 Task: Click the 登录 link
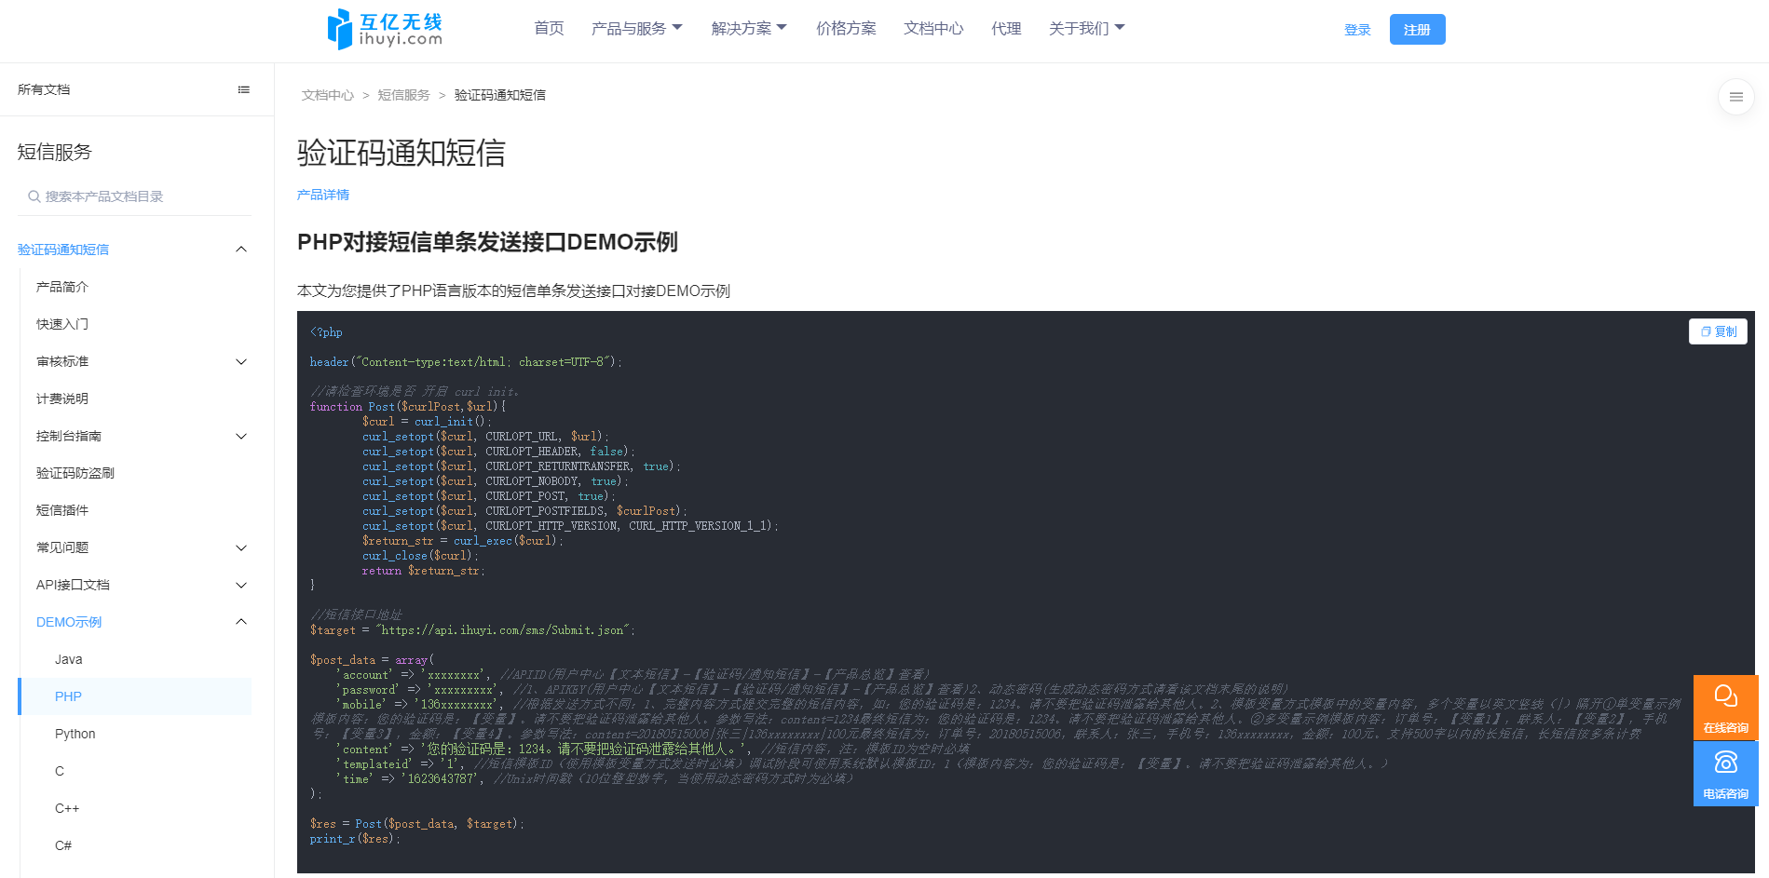point(1357,29)
